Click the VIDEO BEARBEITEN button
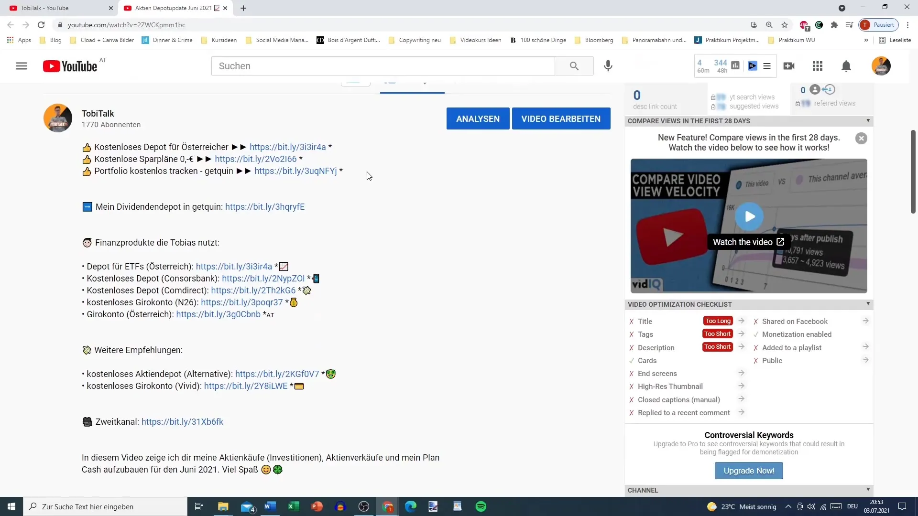Screen dimensions: 918x516 coord(561,118)
